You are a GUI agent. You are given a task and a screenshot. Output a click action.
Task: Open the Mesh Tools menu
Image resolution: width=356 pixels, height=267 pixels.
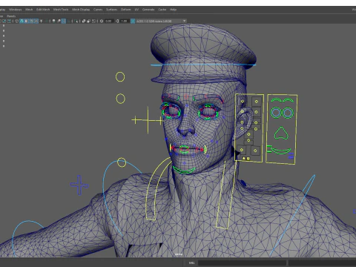(x=61, y=10)
